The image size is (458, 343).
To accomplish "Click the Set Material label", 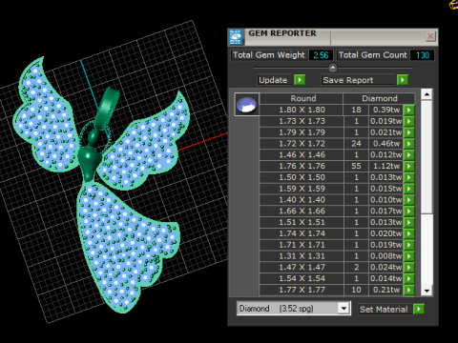I will coord(385,309).
